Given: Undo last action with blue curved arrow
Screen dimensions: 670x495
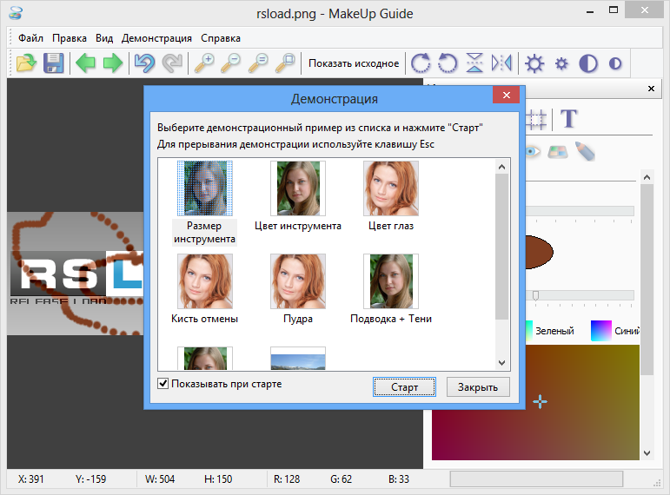Looking at the screenshot, I should tap(144, 63).
